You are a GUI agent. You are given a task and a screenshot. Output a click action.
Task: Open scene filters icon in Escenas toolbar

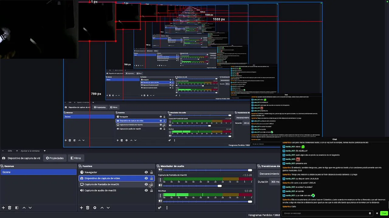pyautogui.click(x=17, y=208)
